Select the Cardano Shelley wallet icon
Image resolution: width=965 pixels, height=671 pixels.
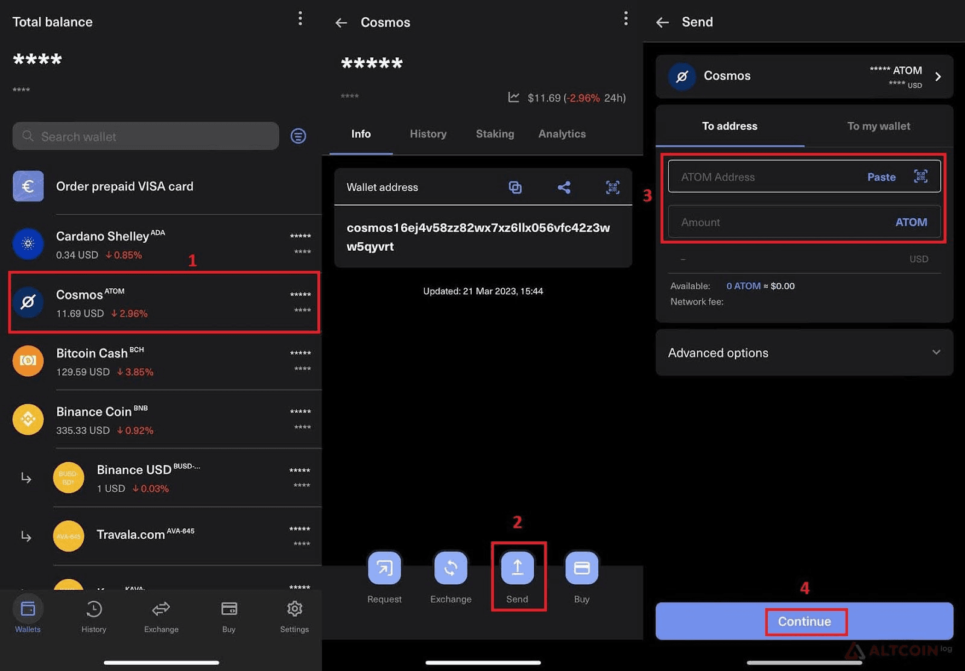coord(28,244)
